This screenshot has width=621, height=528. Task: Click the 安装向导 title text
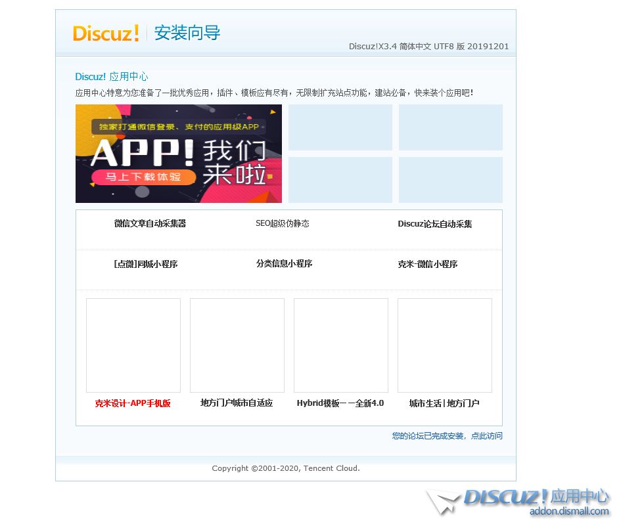[x=187, y=33]
